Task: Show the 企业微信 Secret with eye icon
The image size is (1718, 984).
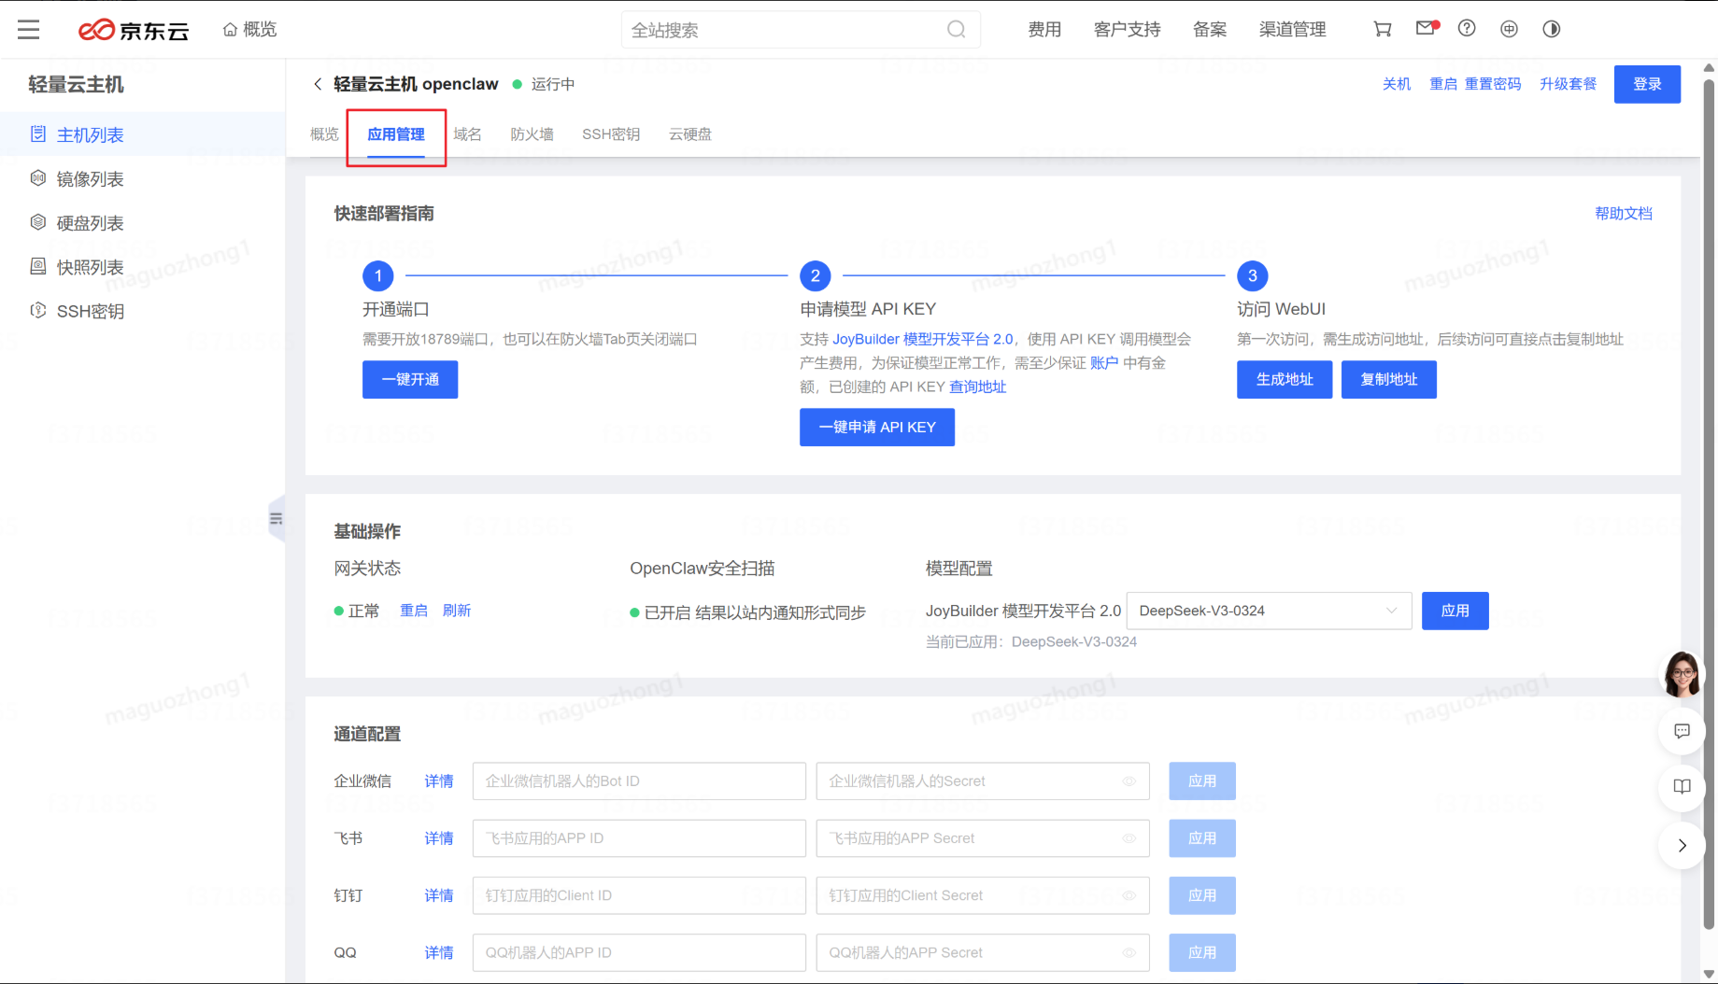Action: [1129, 781]
